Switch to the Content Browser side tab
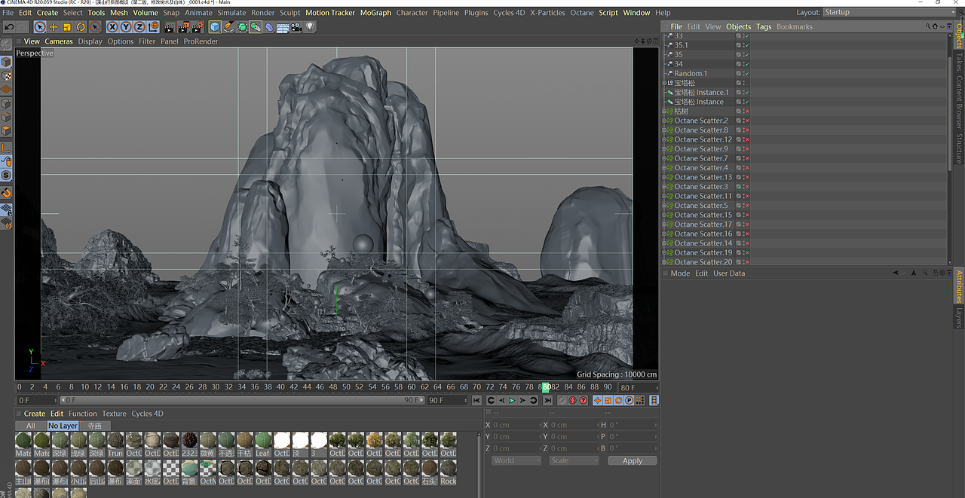This screenshot has height=498, width=965. (959, 102)
